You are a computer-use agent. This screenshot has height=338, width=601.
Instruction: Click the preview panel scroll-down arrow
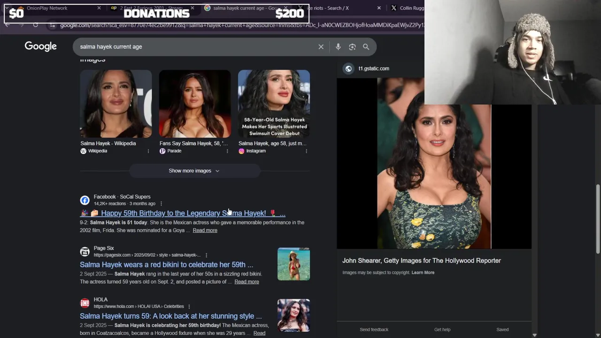[x=534, y=335]
